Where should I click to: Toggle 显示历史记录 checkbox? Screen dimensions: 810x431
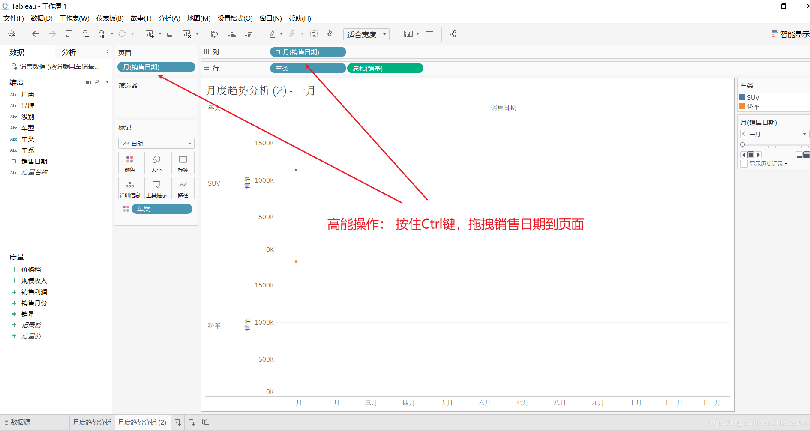pyautogui.click(x=744, y=164)
